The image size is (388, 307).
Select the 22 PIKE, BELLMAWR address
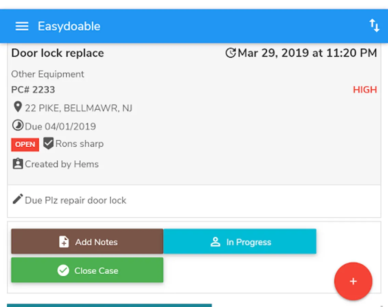[78, 108]
